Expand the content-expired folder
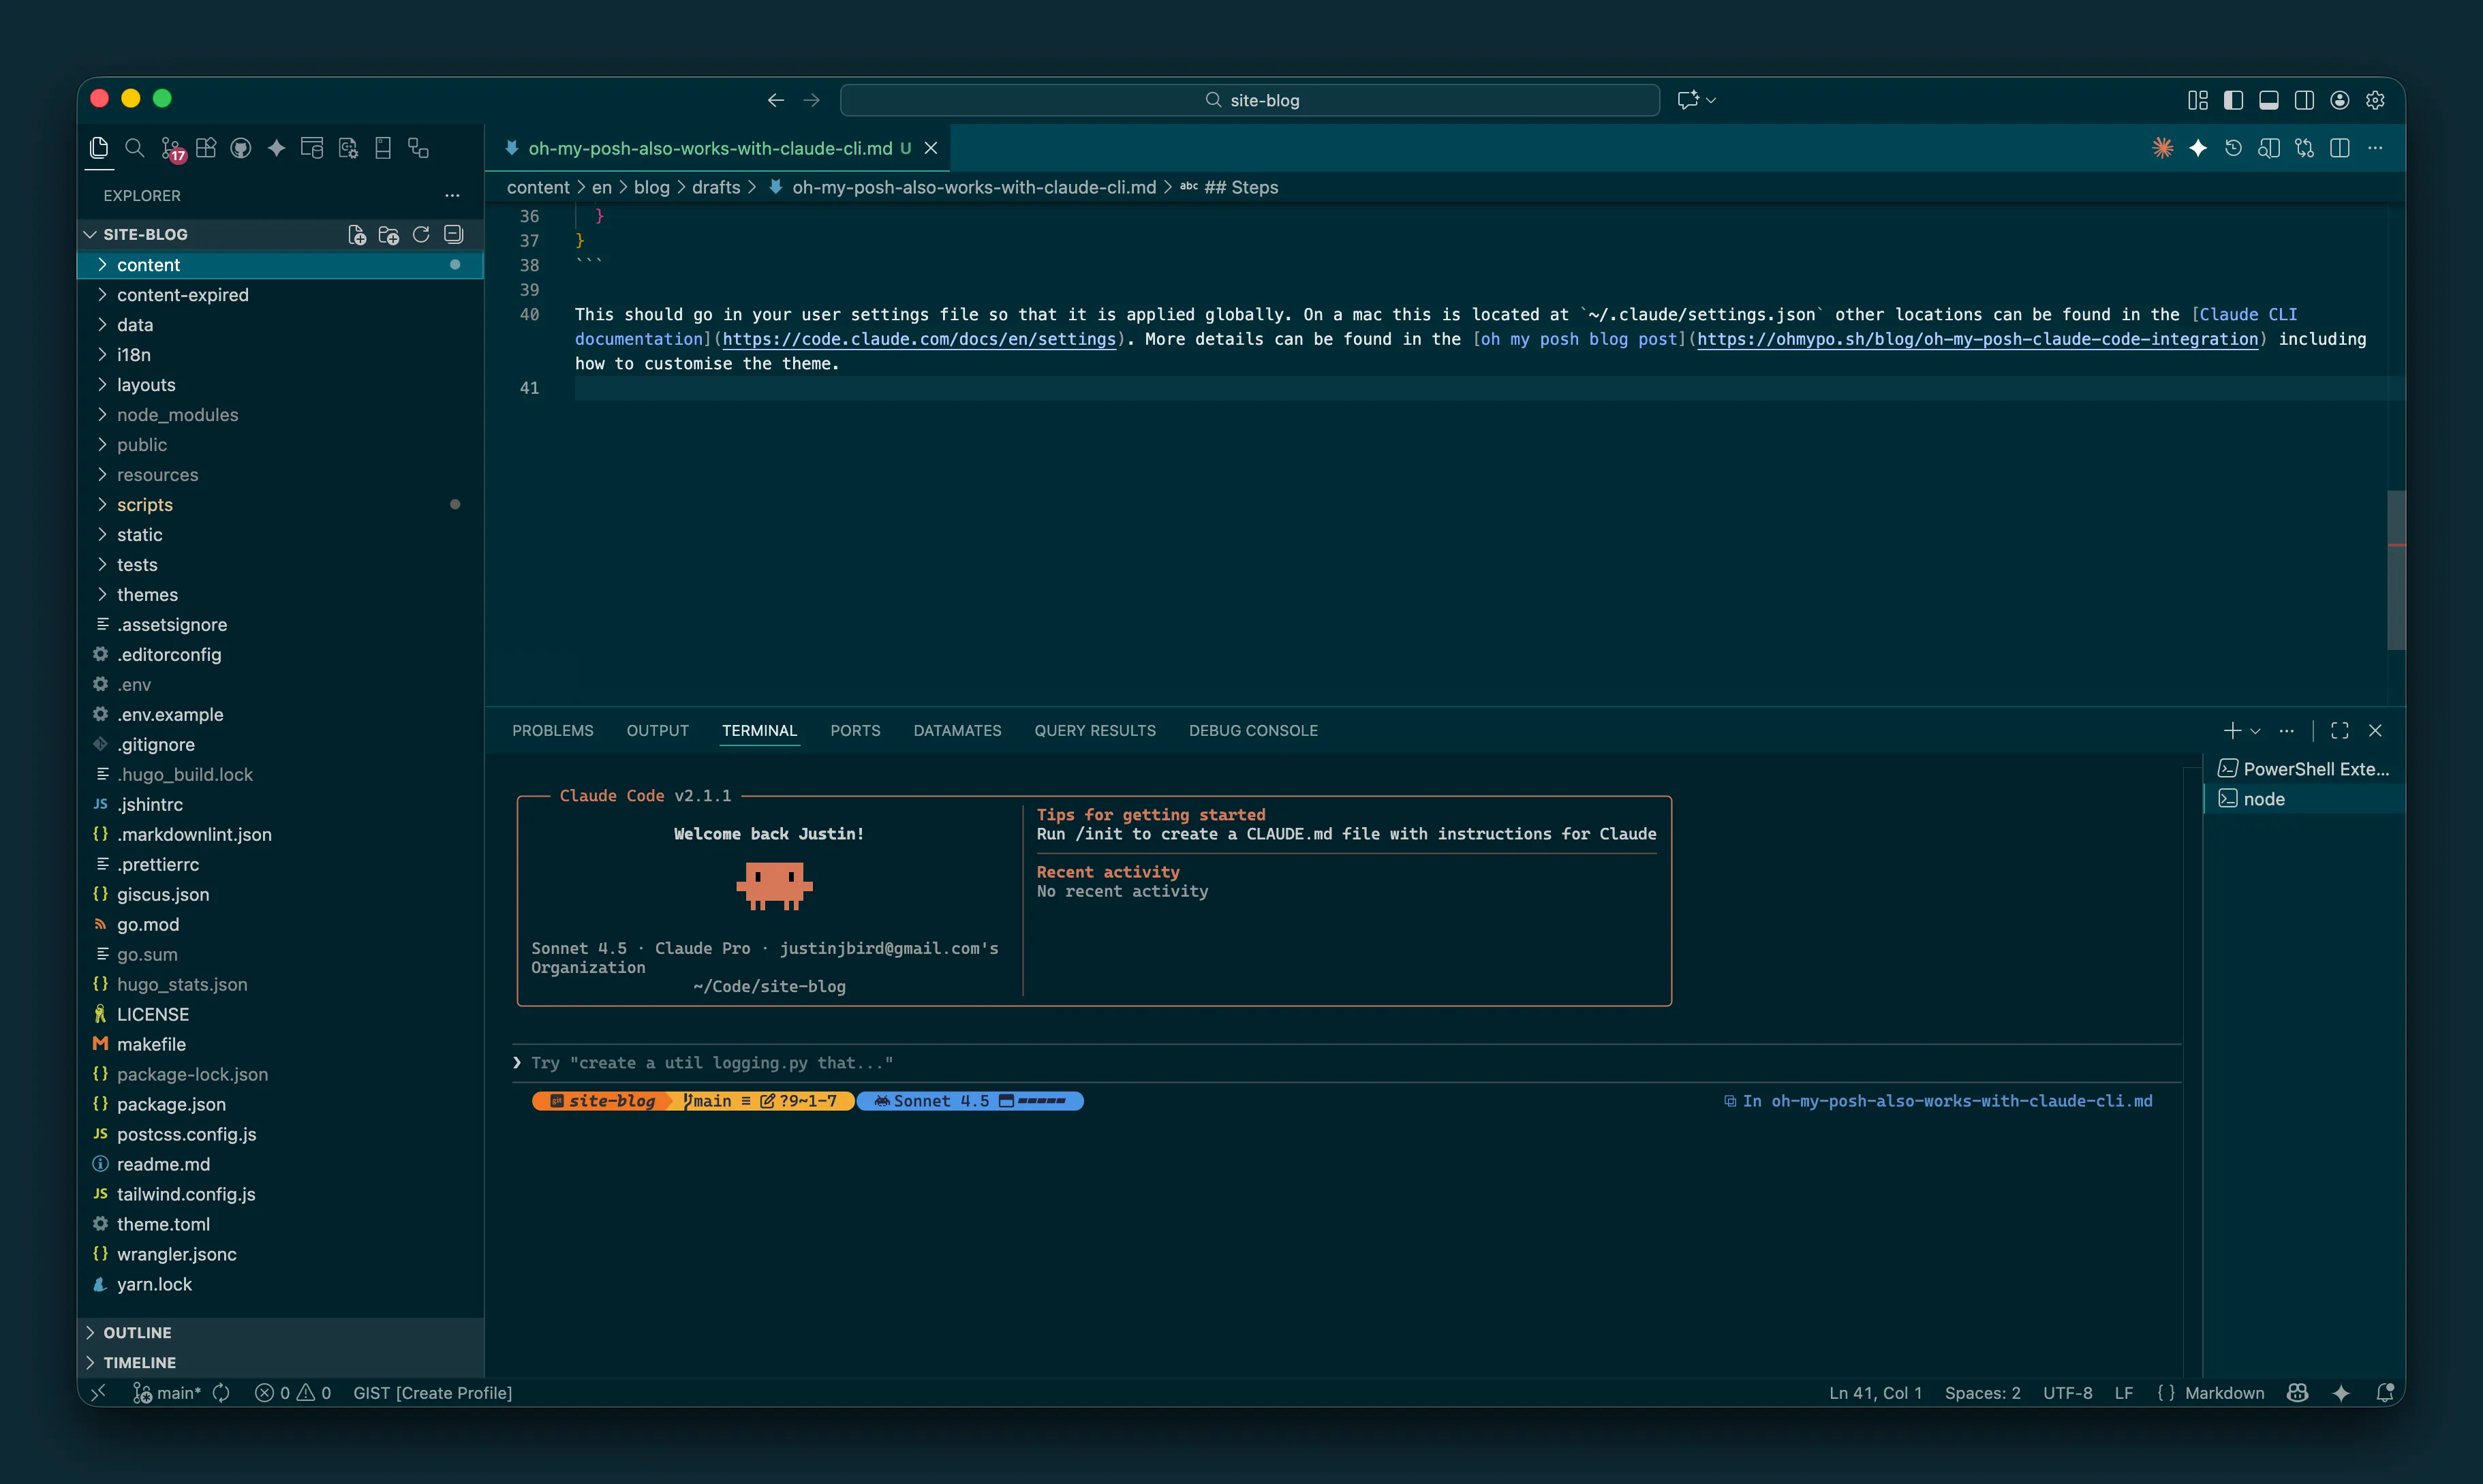The height and width of the screenshot is (1484, 2483). 280,295
